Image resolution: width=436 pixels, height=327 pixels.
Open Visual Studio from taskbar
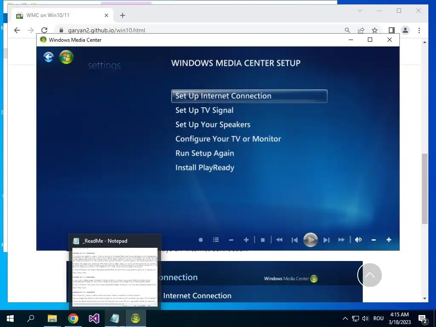pos(94,318)
